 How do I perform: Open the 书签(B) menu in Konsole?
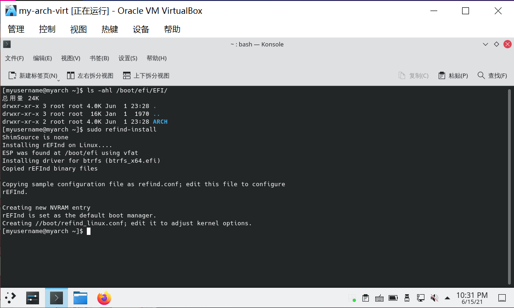pyautogui.click(x=99, y=58)
